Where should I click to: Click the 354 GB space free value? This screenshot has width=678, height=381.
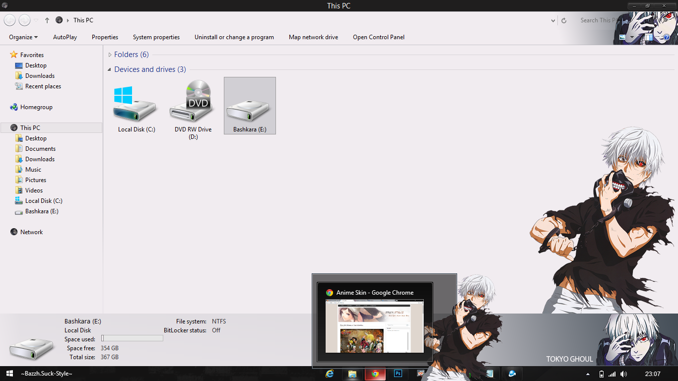point(110,348)
